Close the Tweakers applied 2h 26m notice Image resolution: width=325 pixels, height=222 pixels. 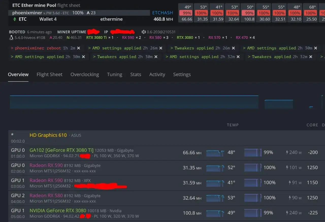click(233, 48)
